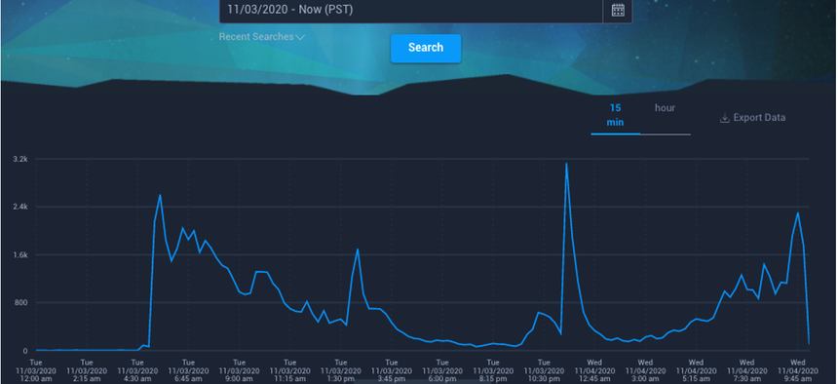Focus the date range input field
The height and width of the screenshot is (384, 838).
click(411, 10)
